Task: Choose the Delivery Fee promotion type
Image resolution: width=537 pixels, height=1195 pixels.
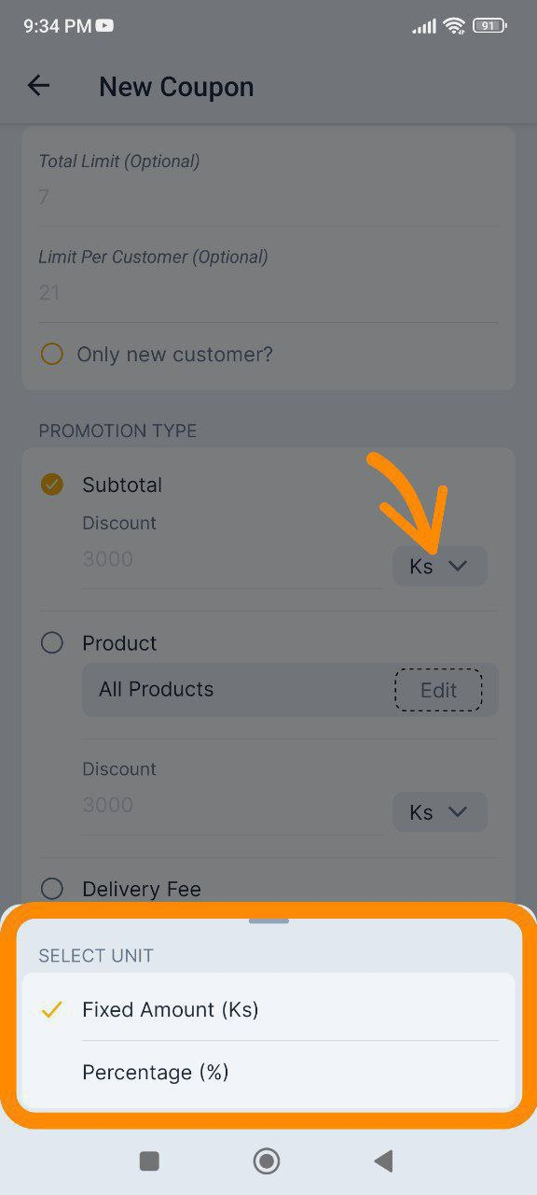Action: (52, 889)
